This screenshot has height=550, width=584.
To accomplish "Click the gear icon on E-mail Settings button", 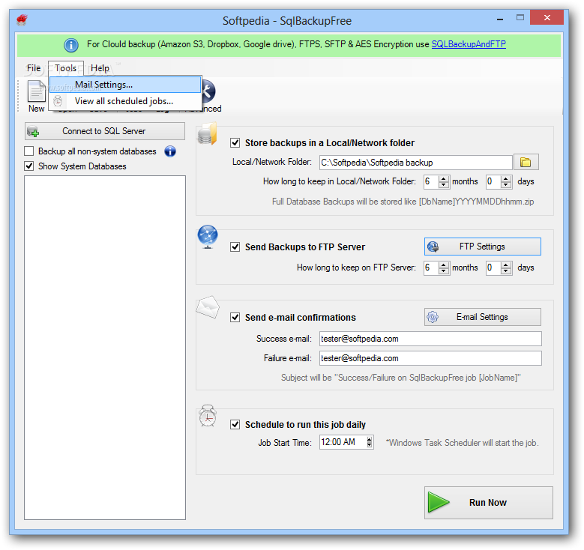I will [433, 317].
